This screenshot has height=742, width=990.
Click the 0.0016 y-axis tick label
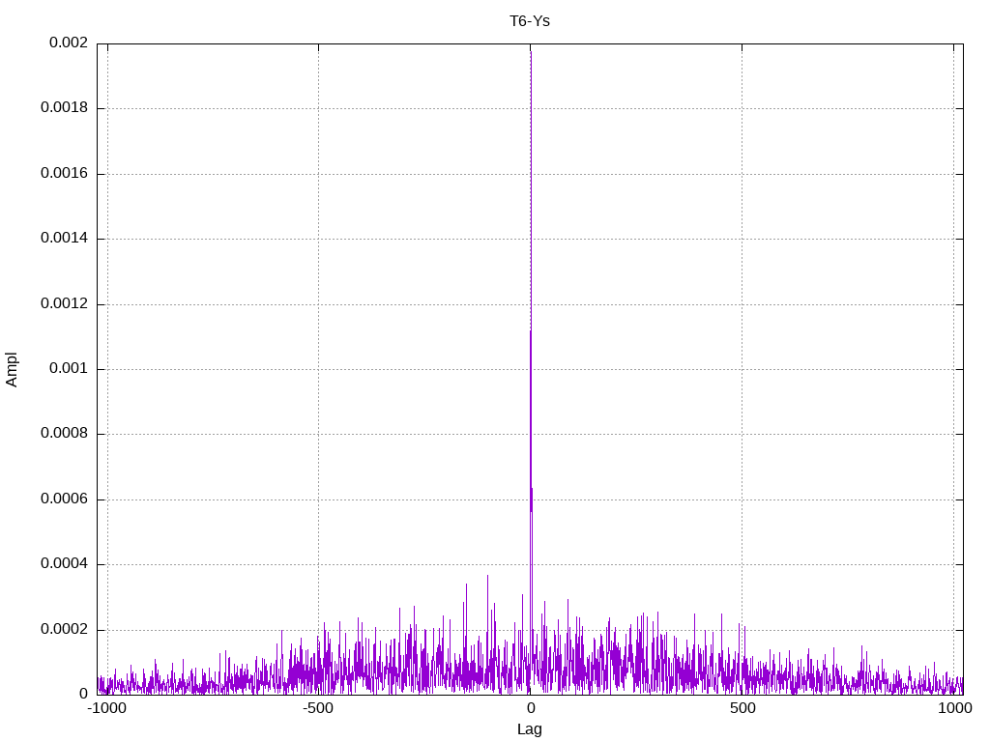[64, 174]
